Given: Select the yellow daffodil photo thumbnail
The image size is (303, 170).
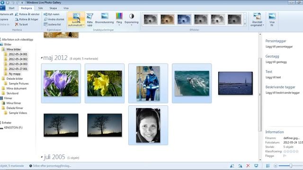Looking at the screenshot, I should [x=105, y=83].
